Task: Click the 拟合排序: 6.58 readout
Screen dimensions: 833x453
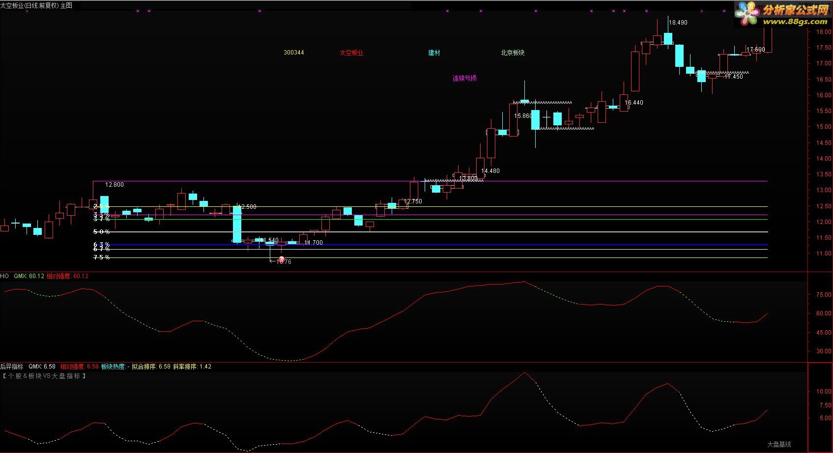Action: 151,367
